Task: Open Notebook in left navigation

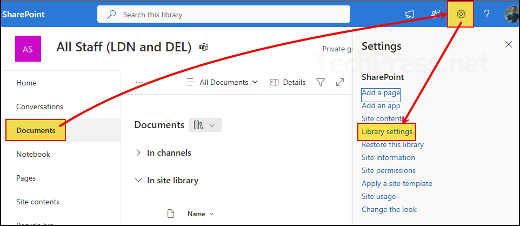Action: click(33, 154)
